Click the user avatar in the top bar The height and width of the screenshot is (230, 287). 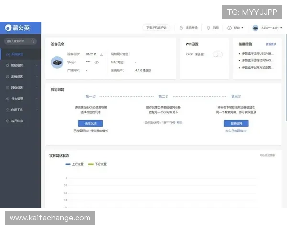[255, 28]
